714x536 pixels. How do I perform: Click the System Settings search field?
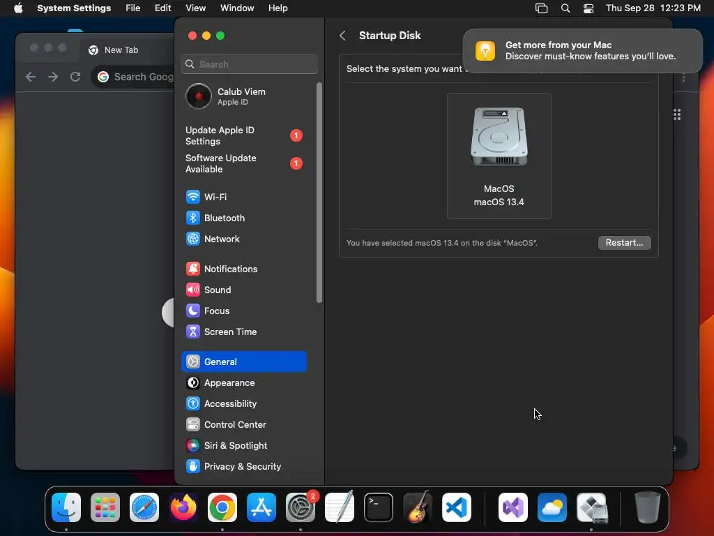(x=250, y=64)
